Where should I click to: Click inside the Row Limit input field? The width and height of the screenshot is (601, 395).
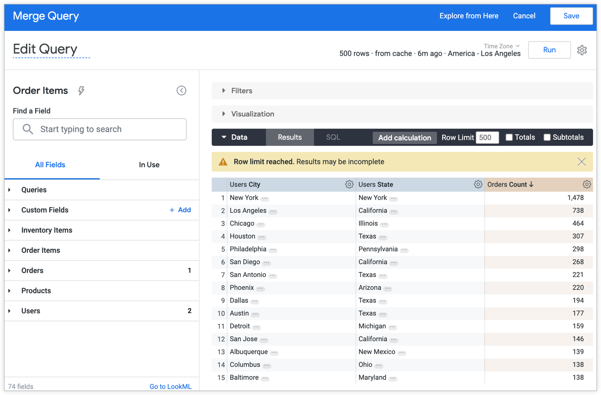(x=487, y=137)
